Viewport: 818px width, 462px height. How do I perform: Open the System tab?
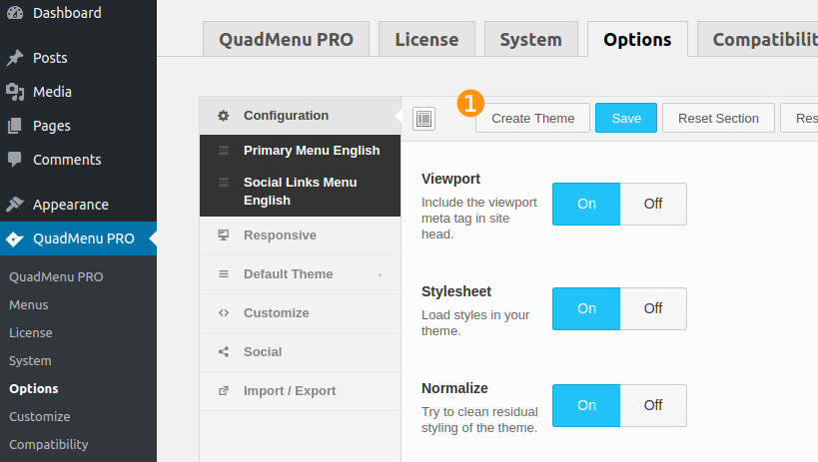click(x=531, y=39)
